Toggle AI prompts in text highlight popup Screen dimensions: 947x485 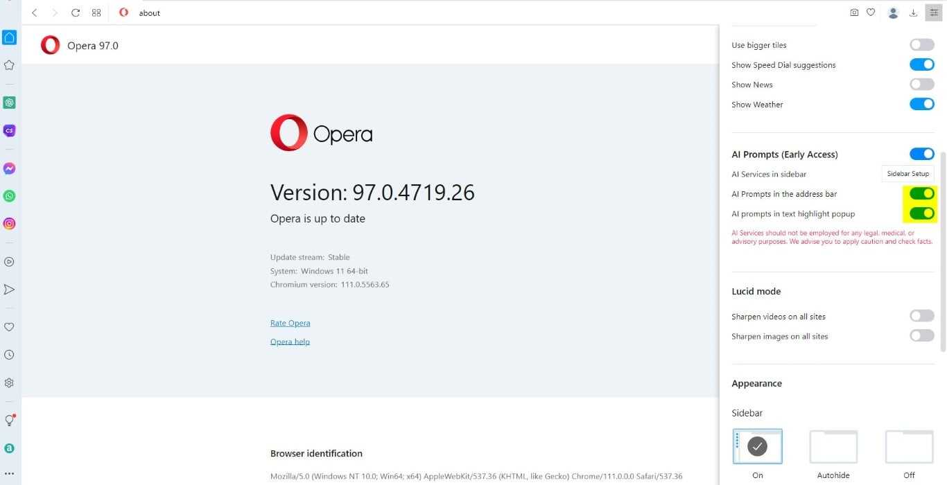[922, 213]
